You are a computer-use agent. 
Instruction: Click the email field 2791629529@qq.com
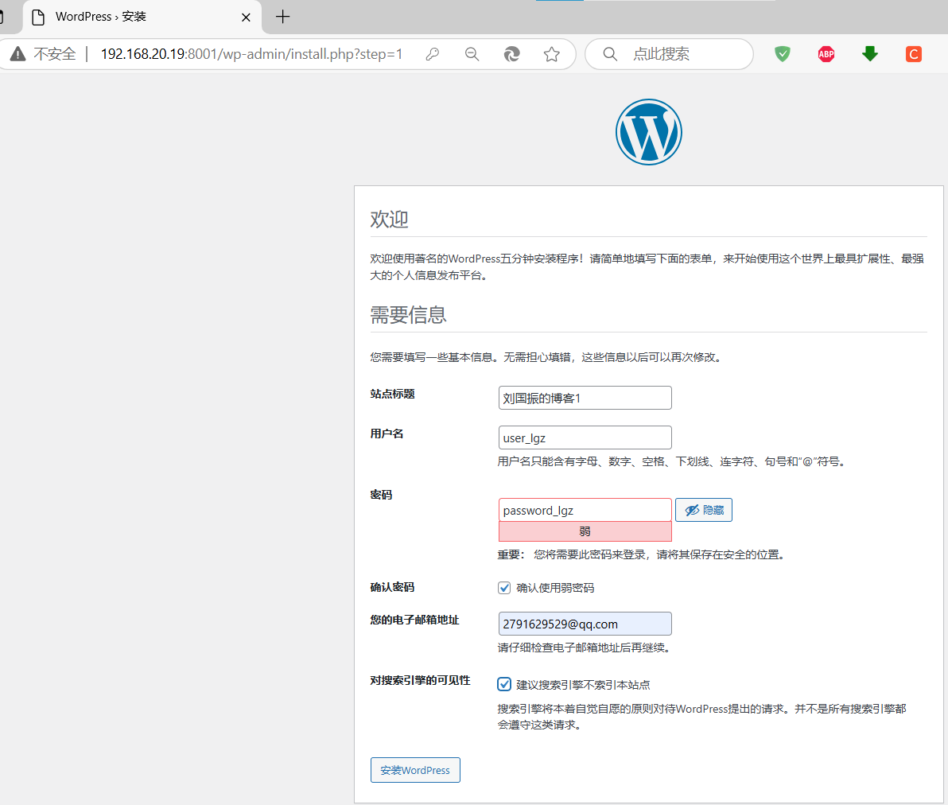pos(585,624)
